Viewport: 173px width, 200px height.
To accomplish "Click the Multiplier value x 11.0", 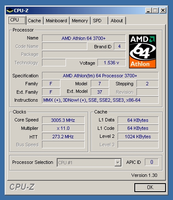I will click(x=63, y=128).
